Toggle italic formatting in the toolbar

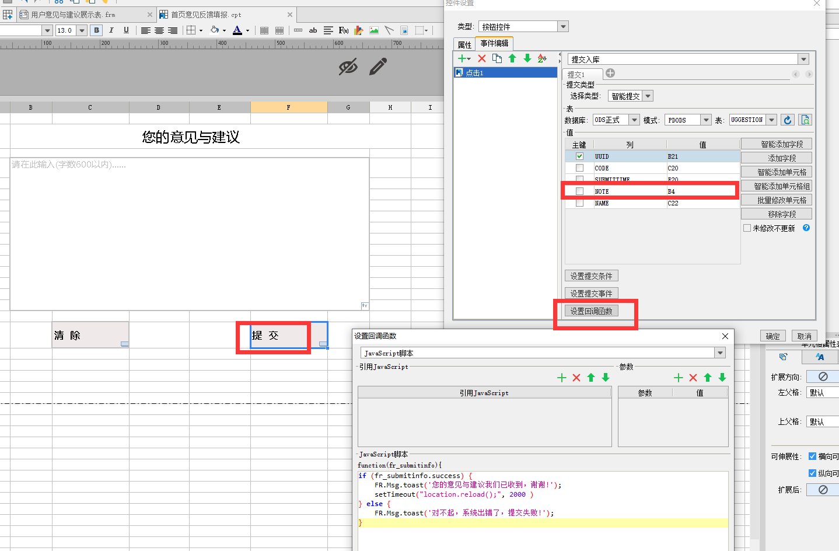point(111,30)
